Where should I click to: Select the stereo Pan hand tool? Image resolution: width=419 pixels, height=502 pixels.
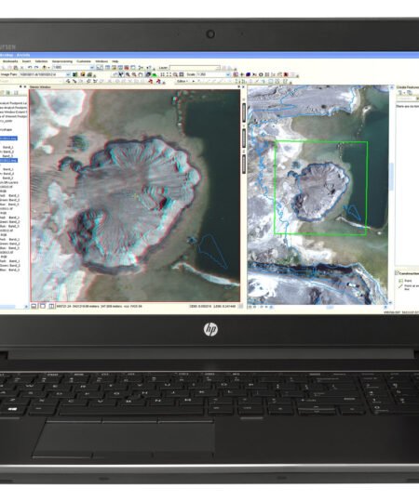click(140, 74)
